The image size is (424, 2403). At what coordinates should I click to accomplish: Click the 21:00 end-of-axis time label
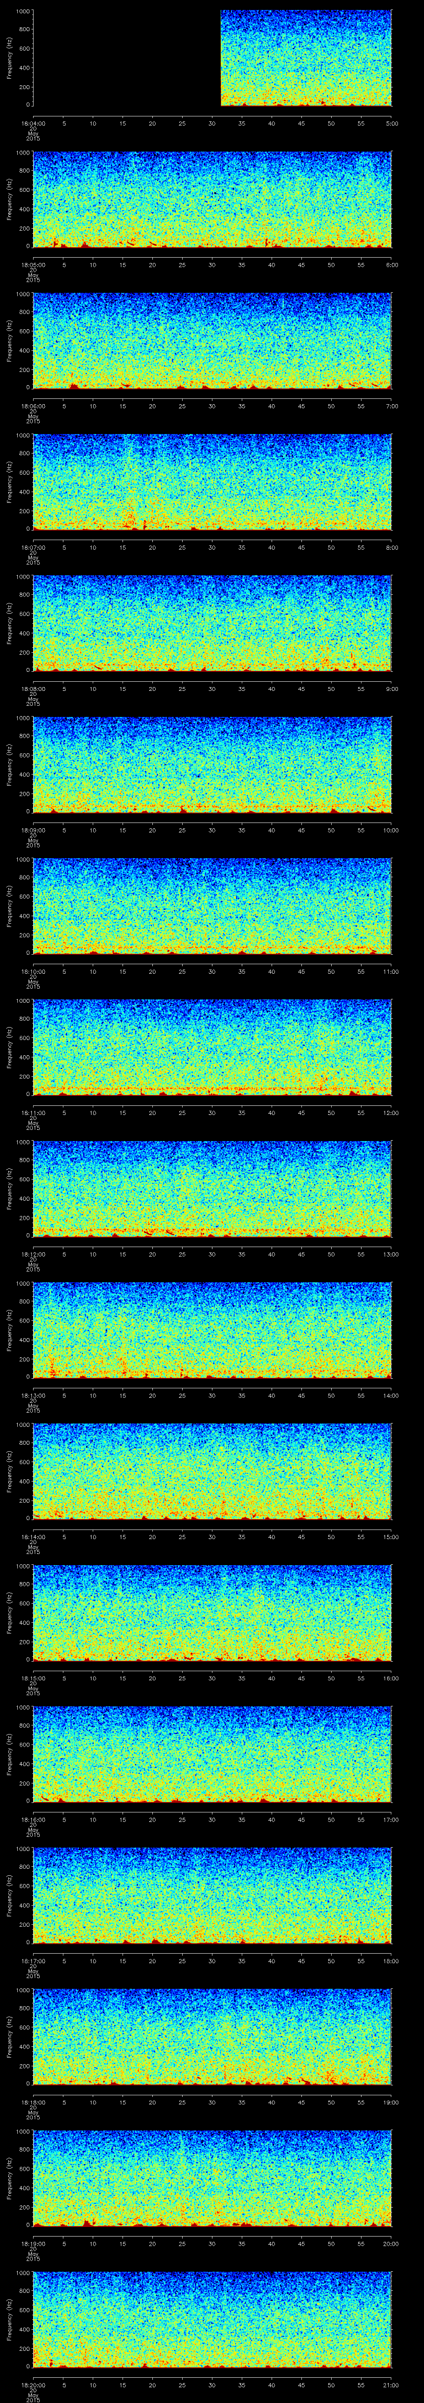click(391, 2384)
